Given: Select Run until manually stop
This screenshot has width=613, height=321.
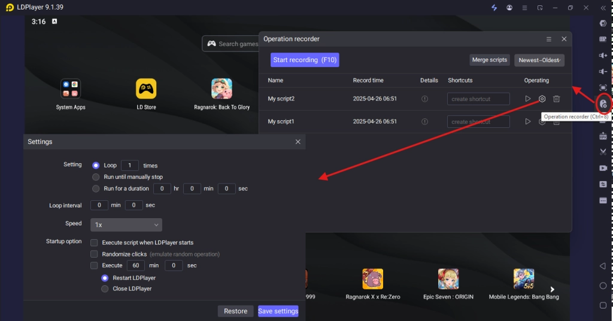Looking at the screenshot, I should pyautogui.click(x=96, y=177).
